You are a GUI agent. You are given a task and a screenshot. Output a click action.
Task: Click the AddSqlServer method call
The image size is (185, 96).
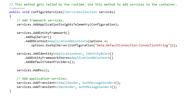(37, 37)
